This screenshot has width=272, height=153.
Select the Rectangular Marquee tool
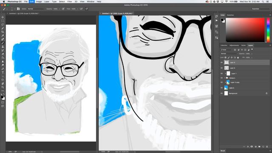(3, 21)
